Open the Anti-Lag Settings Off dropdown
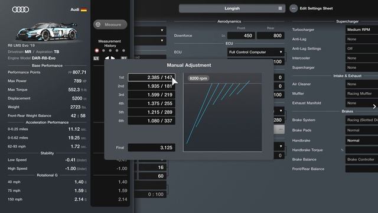The image size is (378, 213). [x=361, y=49]
